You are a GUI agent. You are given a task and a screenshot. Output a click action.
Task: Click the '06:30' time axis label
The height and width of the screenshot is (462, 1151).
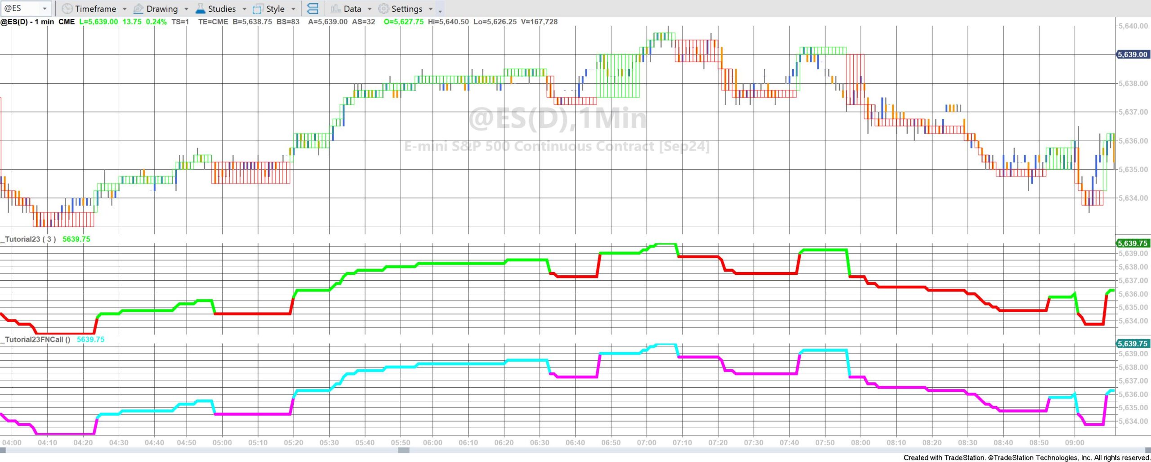(x=540, y=443)
